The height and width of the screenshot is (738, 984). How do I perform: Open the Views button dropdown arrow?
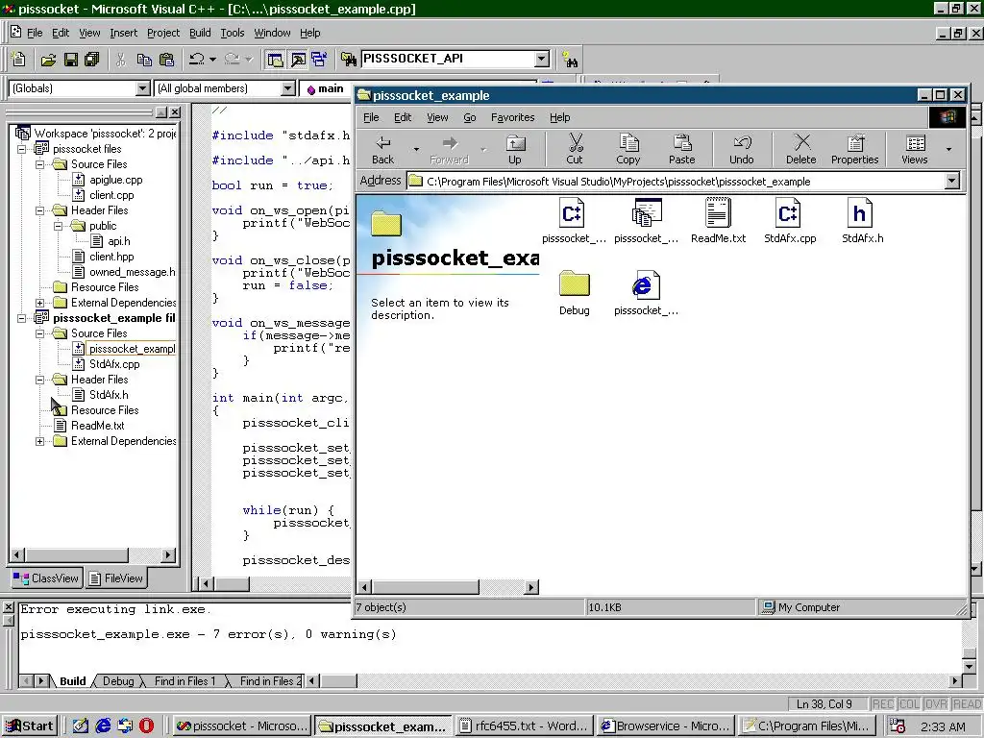948,149
